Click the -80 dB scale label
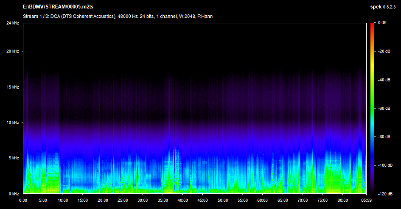The width and height of the screenshot is (401, 209). tap(384, 137)
